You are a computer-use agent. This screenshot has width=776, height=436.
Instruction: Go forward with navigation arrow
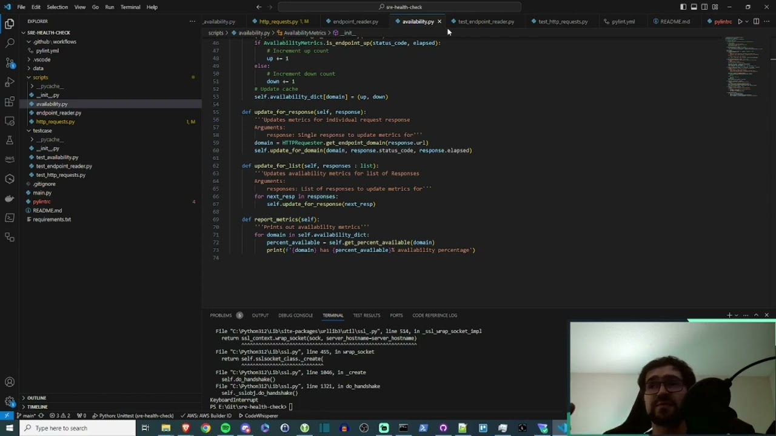point(270,7)
